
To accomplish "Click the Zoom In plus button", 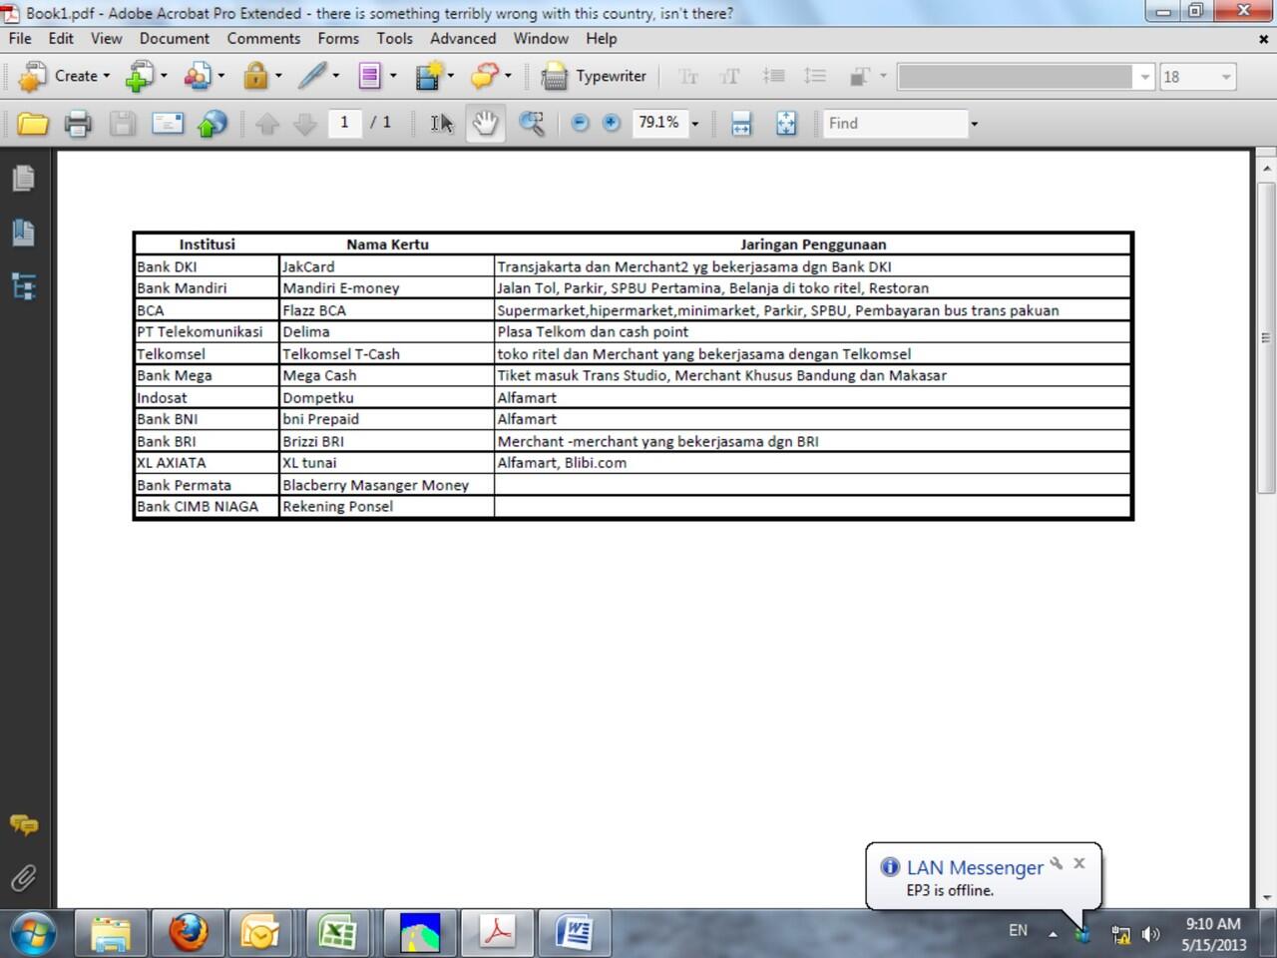I will click(612, 123).
